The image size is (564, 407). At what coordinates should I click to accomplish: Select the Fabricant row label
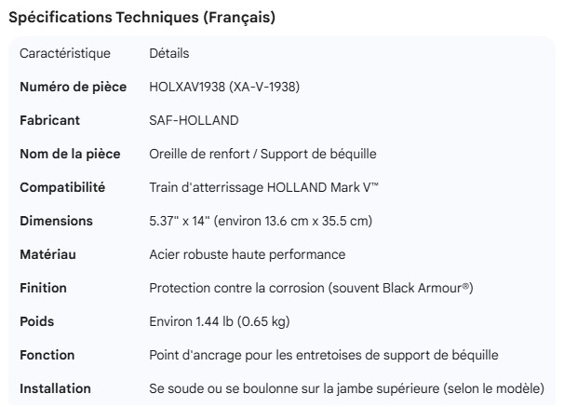pyautogui.click(x=50, y=121)
